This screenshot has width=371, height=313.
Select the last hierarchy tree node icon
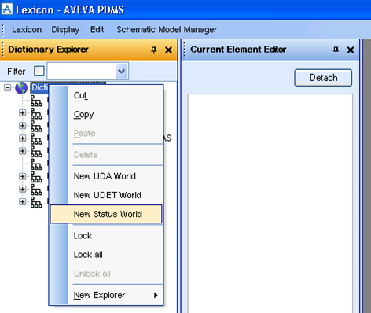coord(36,202)
